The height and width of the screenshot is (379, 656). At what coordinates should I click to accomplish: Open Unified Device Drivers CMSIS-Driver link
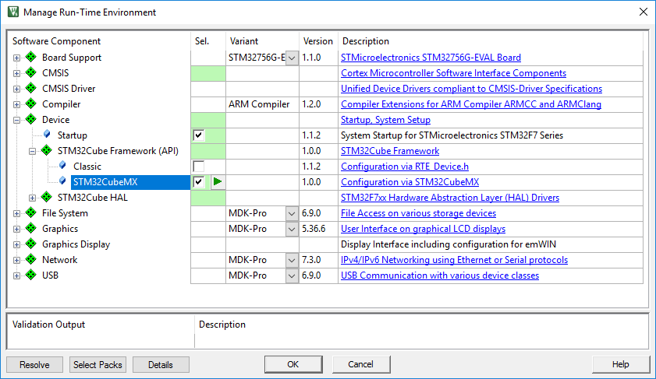471,89
